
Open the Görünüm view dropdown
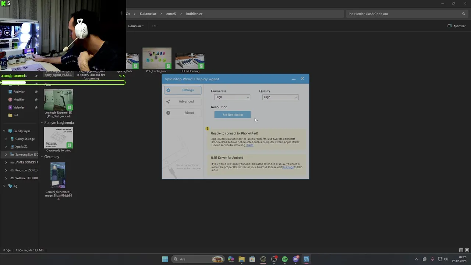(136, 26)
